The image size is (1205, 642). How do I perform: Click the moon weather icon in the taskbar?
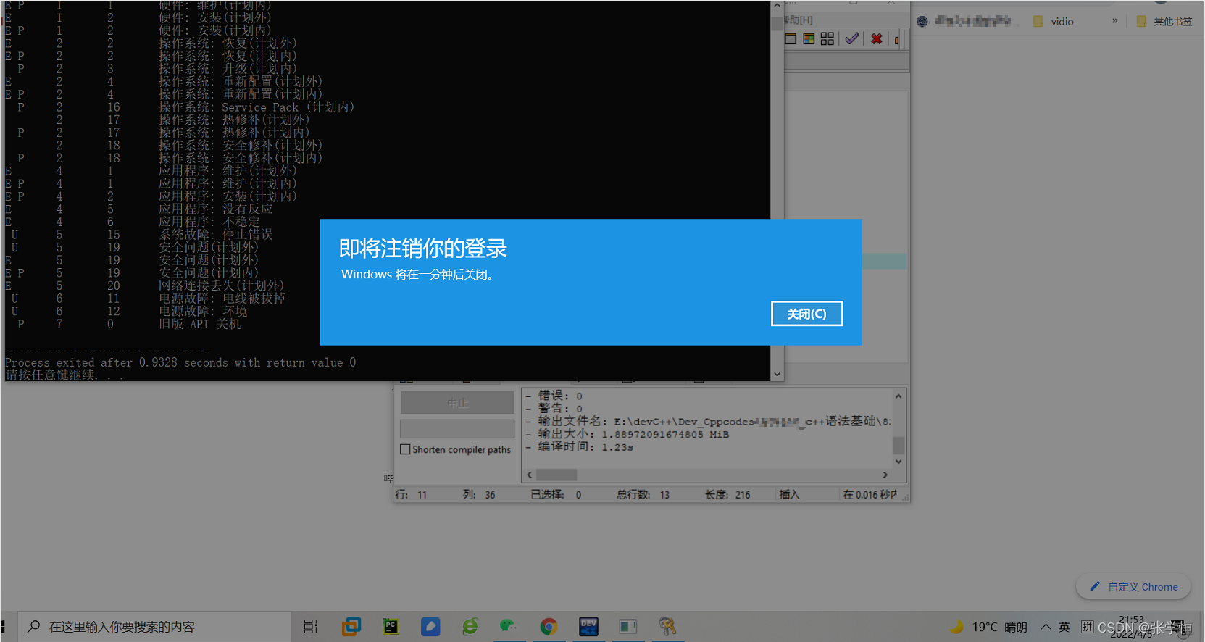(956, 627)
